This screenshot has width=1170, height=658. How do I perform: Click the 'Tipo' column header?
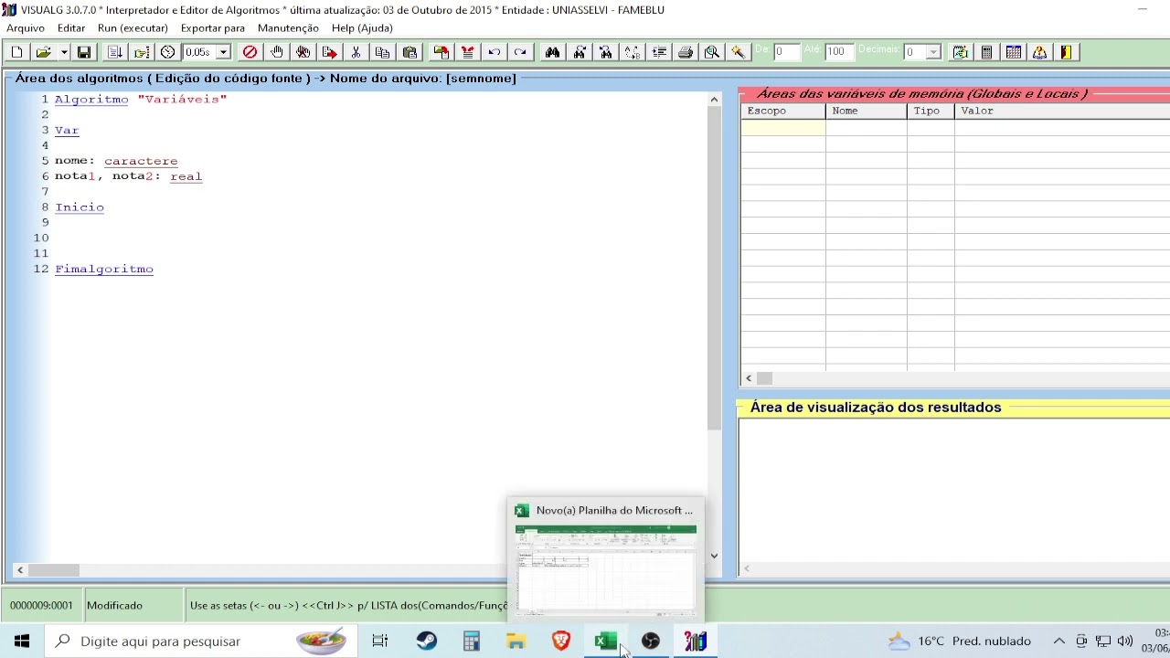coord(931,111)
